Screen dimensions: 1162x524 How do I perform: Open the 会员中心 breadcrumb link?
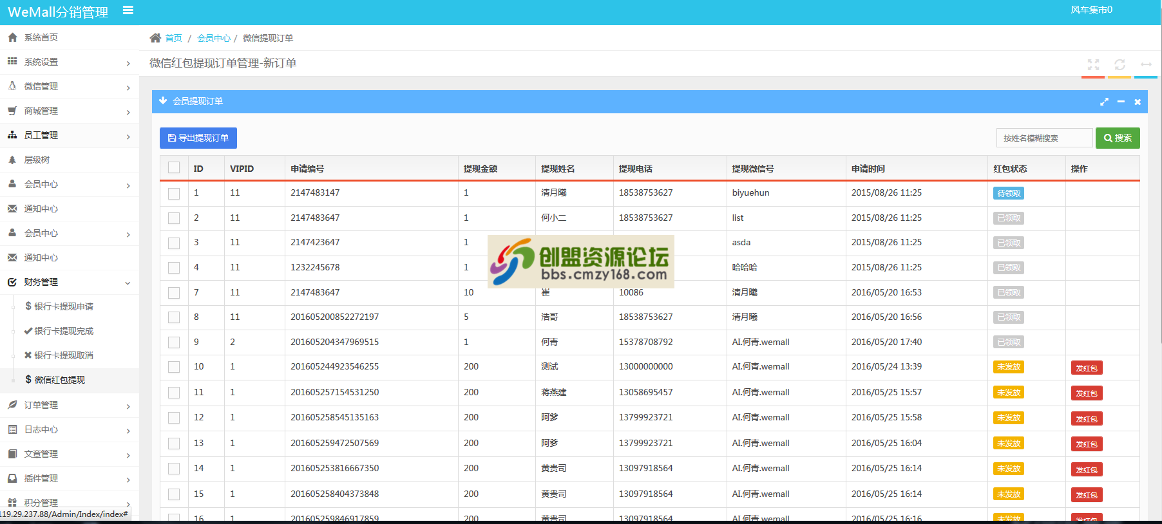click(x=214, y=38)
